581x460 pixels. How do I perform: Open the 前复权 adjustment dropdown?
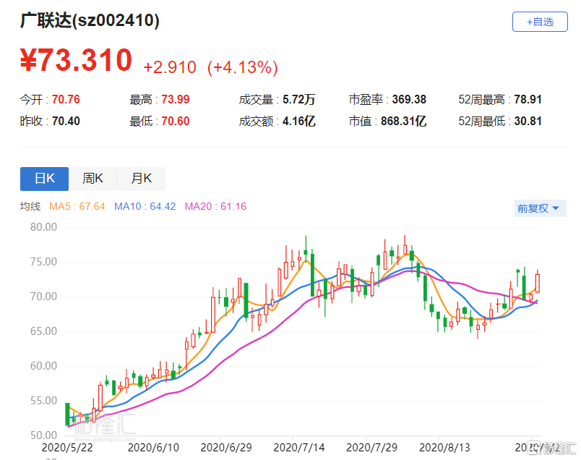pos(541,208)
